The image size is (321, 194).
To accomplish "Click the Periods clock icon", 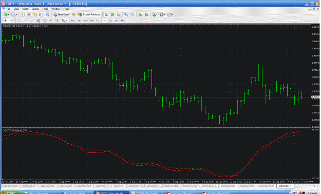I will [x=161, y=14].
